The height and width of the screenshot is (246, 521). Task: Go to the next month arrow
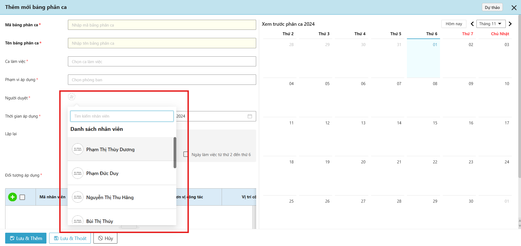(510, 24)
